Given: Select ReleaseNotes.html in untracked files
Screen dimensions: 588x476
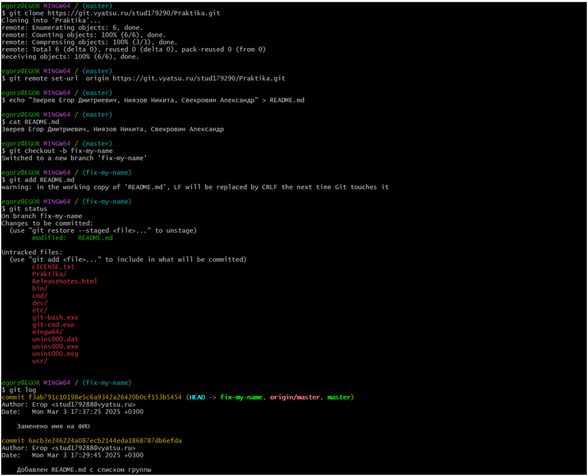Looking at the screenshot, I should (x=64, y=281).
